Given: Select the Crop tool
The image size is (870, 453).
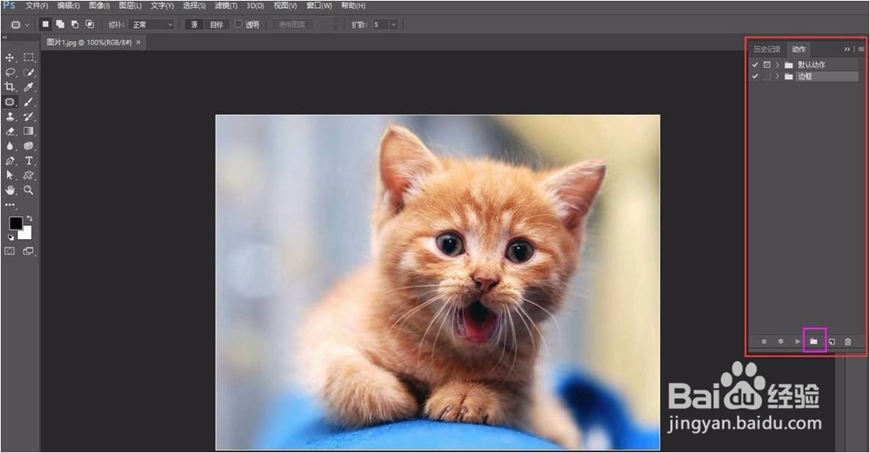Looking at the screenshot, I should [x=10, y=87].
